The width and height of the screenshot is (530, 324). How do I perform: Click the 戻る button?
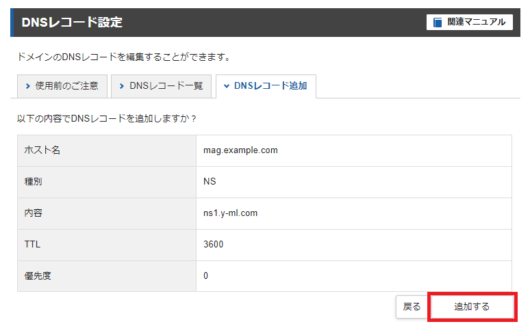412,306
